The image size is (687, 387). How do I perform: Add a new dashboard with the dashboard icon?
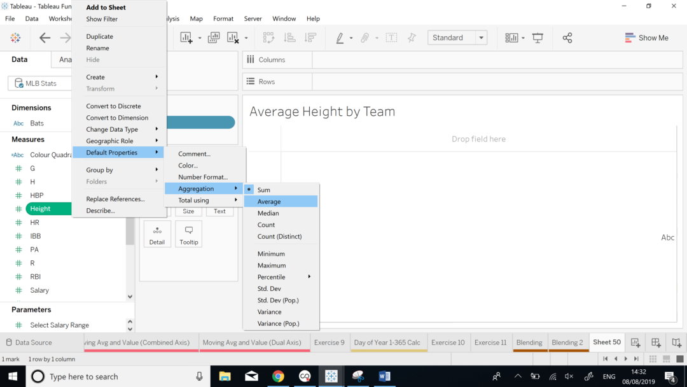(656, 342)
